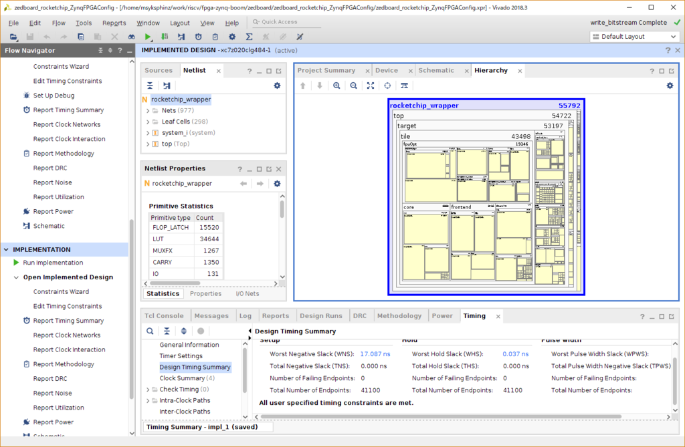Select Inter-Clock Paths in timing tree

185,412
